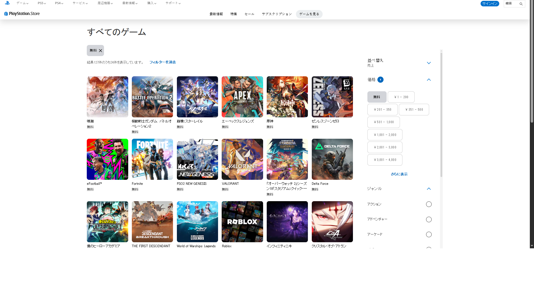The width and height of the screenshot is (534, 293).
Task: Remove the 無料 filter chip with X
Action: point(100,50)
